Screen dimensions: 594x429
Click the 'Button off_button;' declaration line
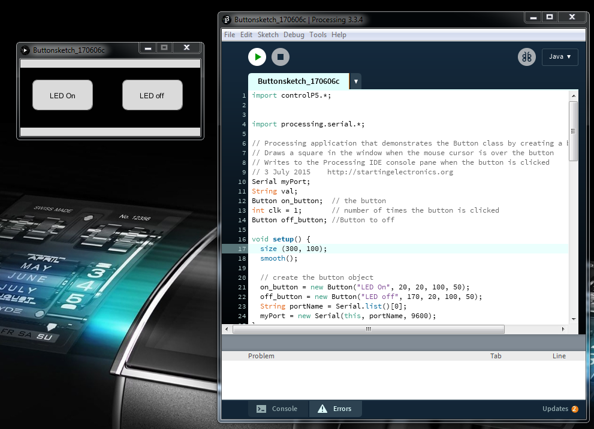289,220
